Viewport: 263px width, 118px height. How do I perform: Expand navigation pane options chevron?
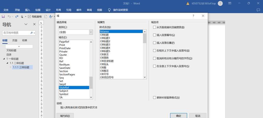tap(26, 24)
